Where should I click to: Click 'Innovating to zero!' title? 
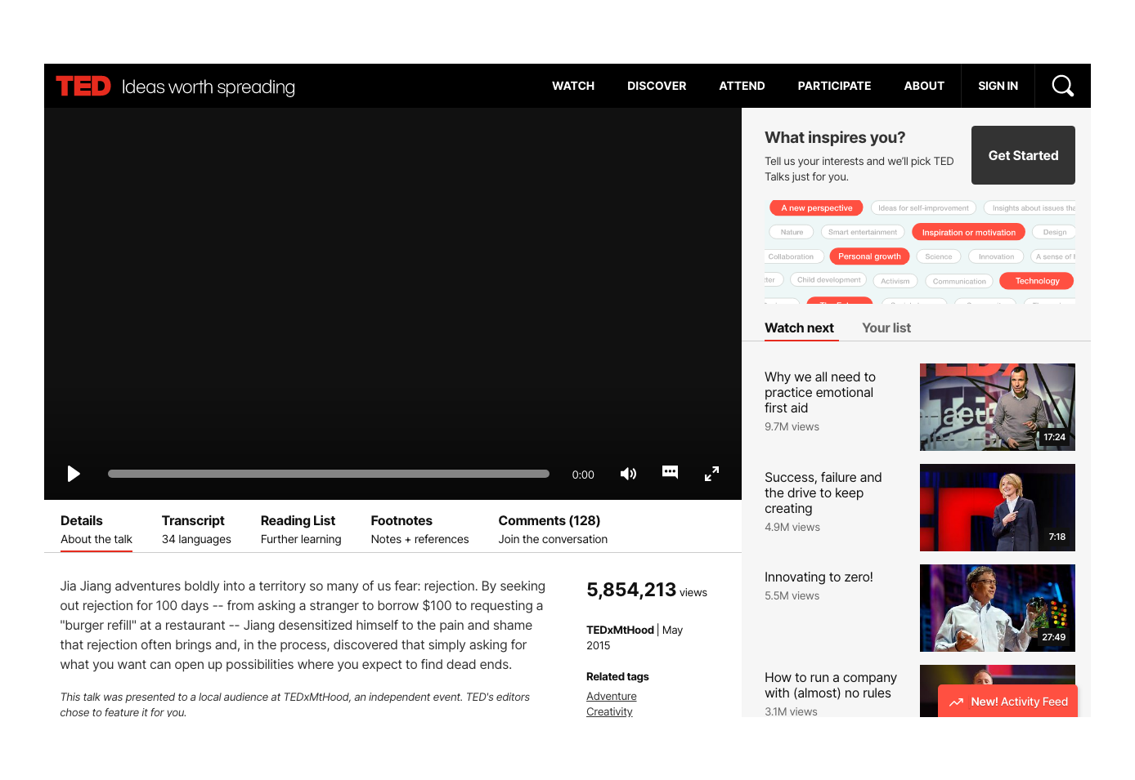pos(819,577)
